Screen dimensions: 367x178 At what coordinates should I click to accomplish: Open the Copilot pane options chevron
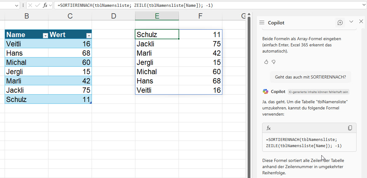351,21
